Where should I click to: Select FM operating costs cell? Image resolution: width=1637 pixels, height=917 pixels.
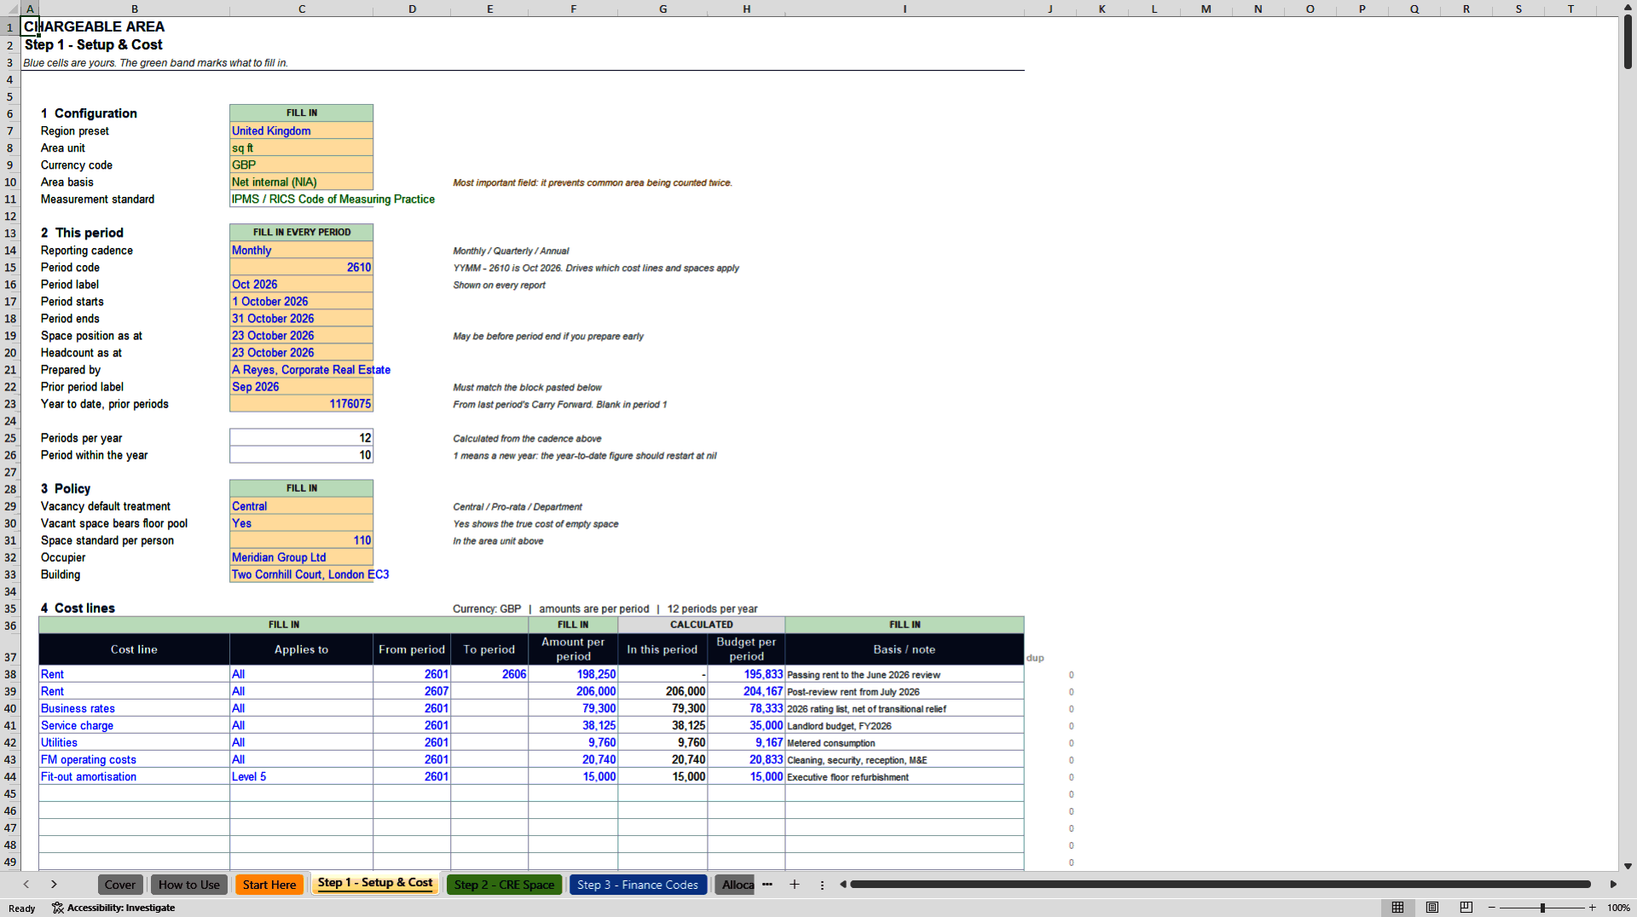tap(134, 758)
